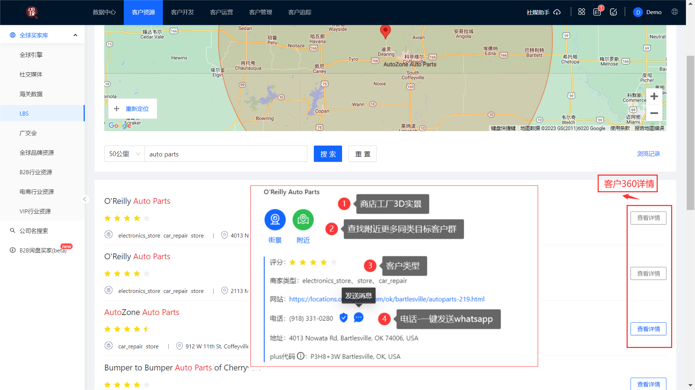Viewport: 695px width, 390px height.
Task: Switch to the 客户开发 tab
Action: pos(182,12)
